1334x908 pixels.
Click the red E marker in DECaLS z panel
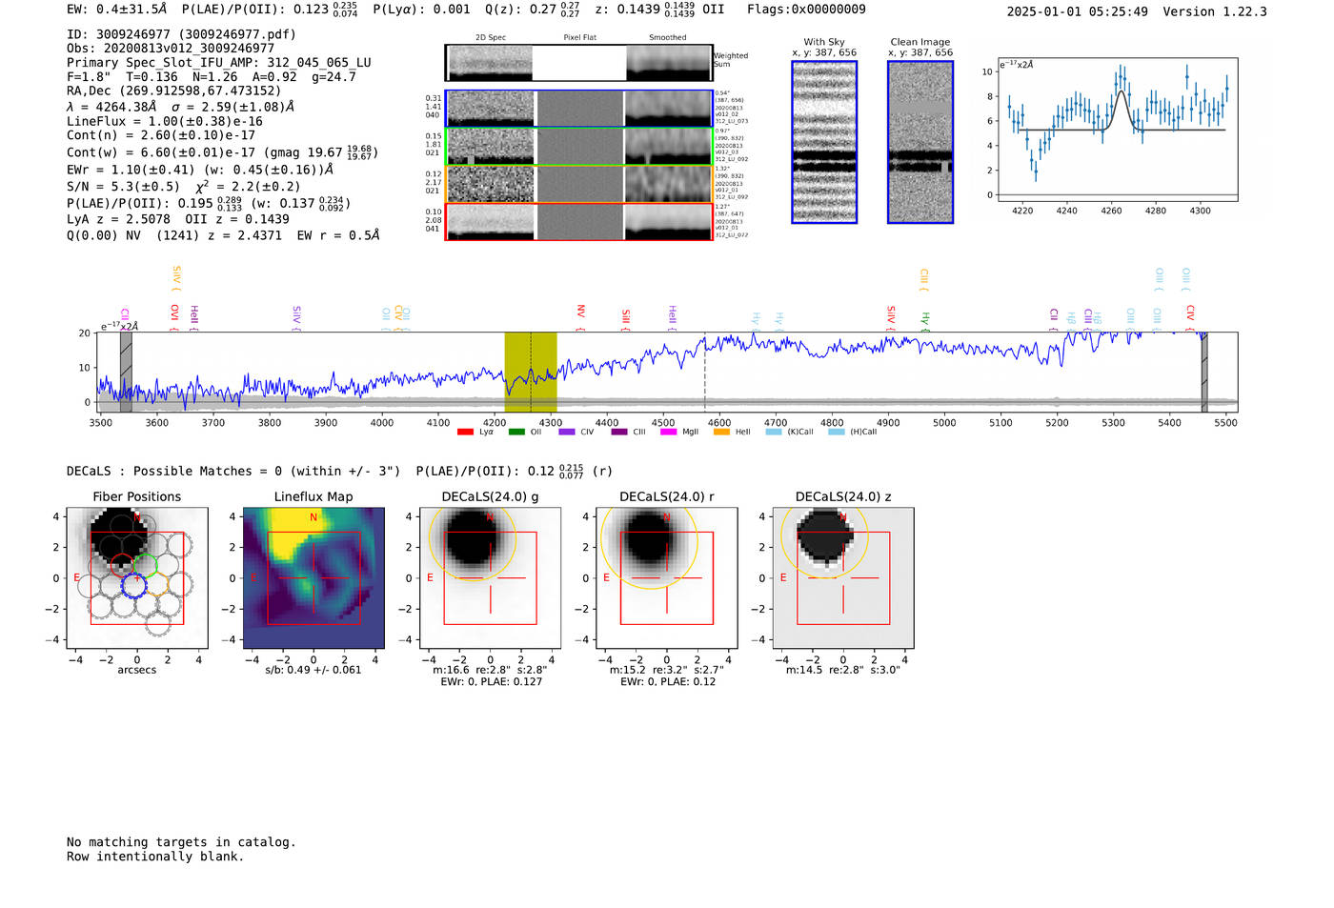pyautogui.click(x=783, y=577)
